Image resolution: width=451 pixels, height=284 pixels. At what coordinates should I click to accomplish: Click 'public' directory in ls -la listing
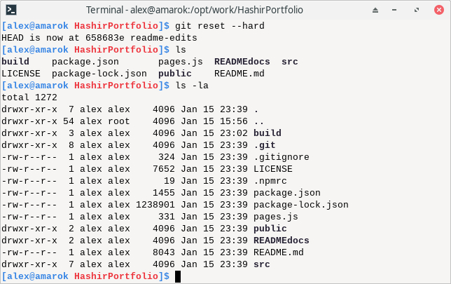(x=270, y=229)
